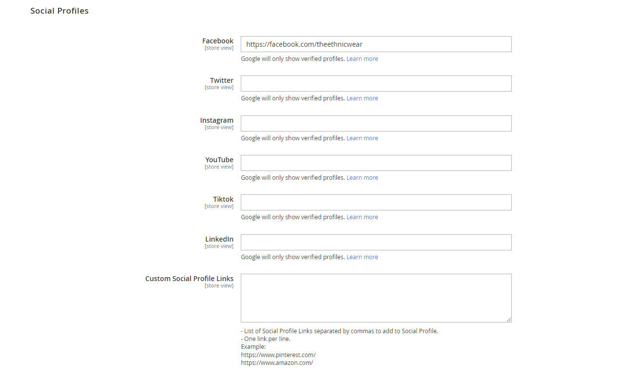Click into the Instagram profile field
Screen dimensions: 638x378
(376, 124)
